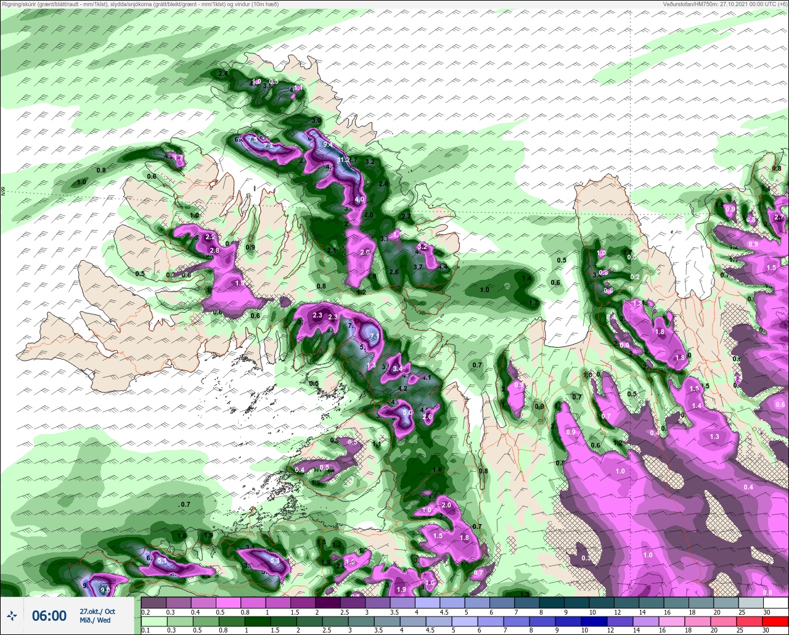Click the 2.4 value label on the map
Viewport: 789px width, 635px height.
223,74
